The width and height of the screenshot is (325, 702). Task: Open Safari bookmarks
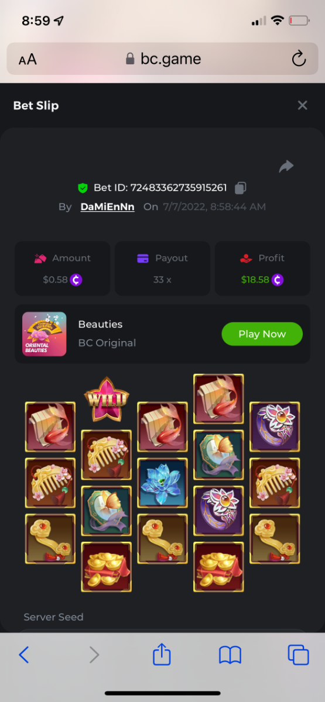pyautogui.click(x=230, y=655)
